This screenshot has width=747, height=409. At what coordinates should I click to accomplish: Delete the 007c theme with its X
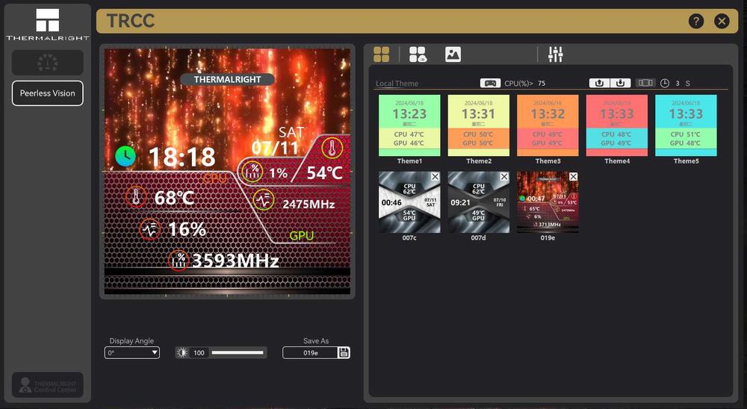[435, 177]
